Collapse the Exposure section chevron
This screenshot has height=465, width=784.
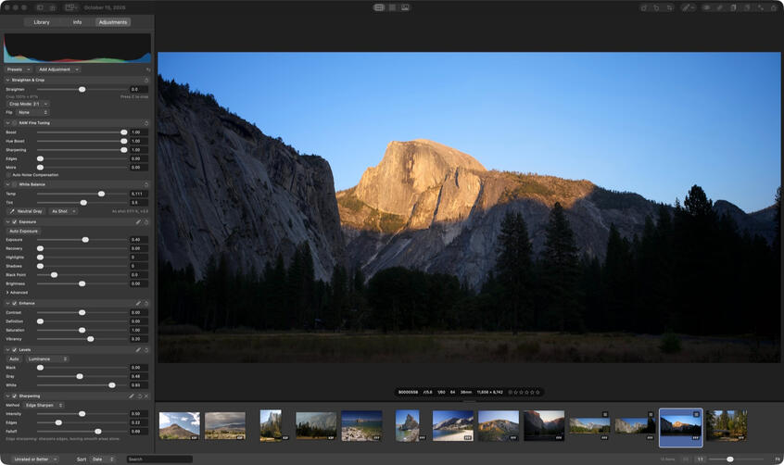[x=7, y=221]
